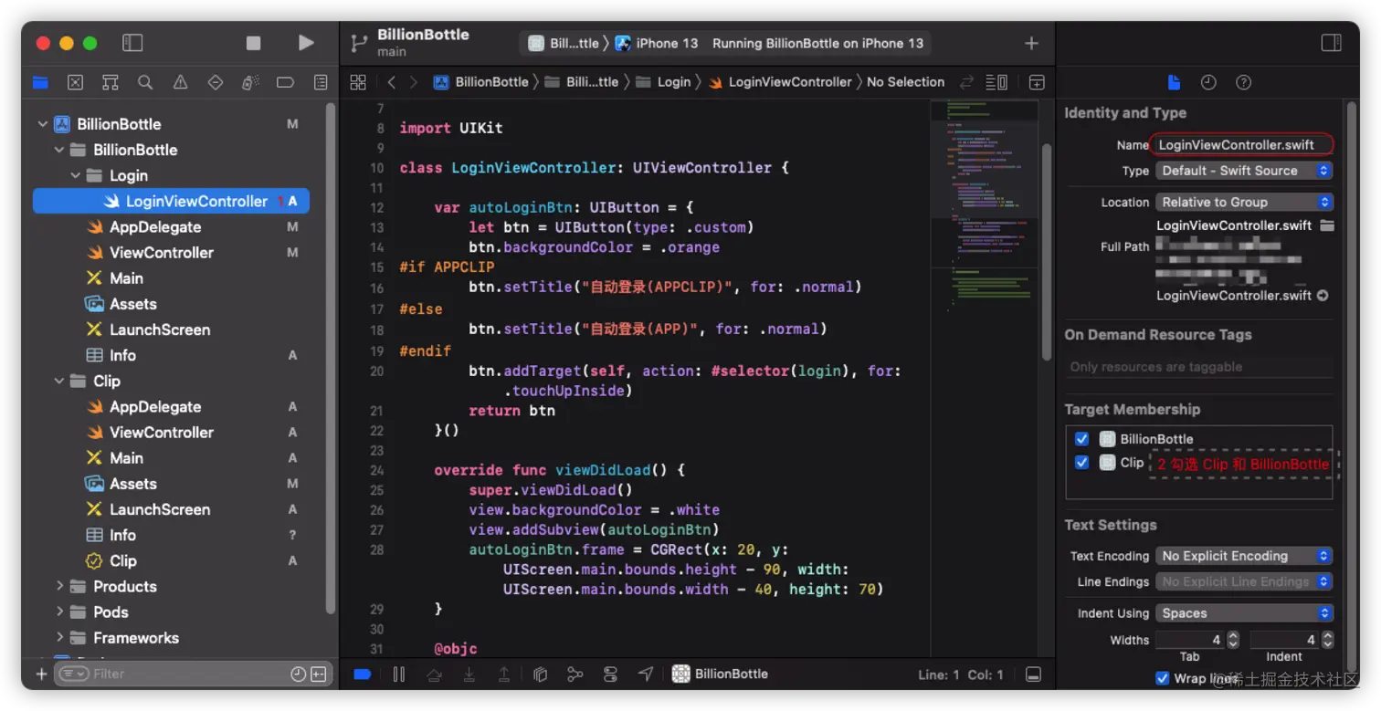Pause program execution
Image resolution: width=1381 pixels, height=711 pixels.
[399, 674]
